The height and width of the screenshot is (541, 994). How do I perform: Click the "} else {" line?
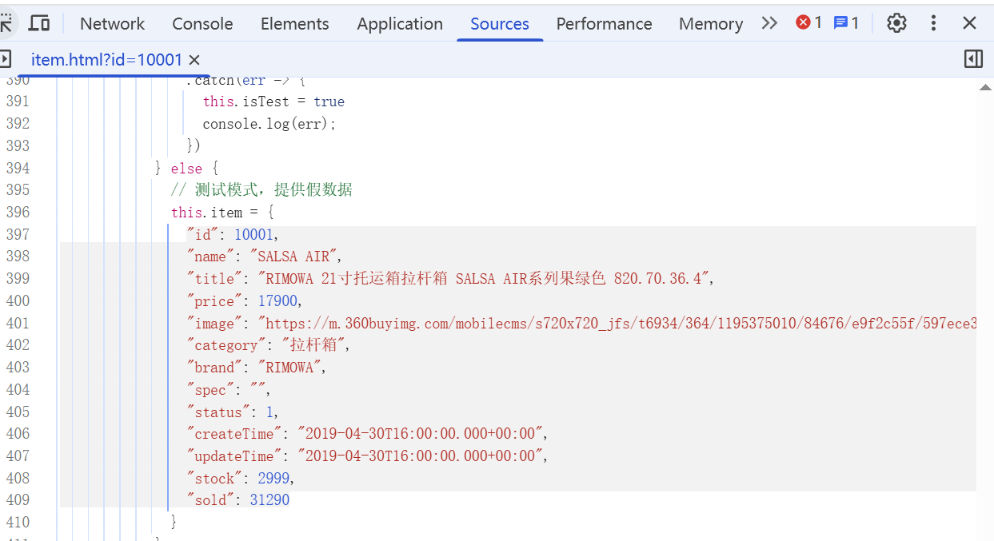(x=186, y=169)
